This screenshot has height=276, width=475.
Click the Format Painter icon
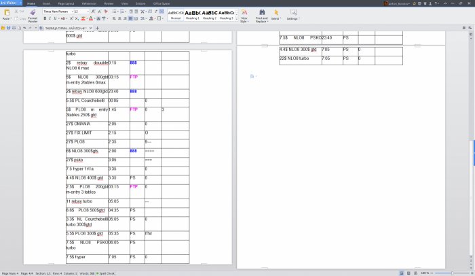point(33,12)
